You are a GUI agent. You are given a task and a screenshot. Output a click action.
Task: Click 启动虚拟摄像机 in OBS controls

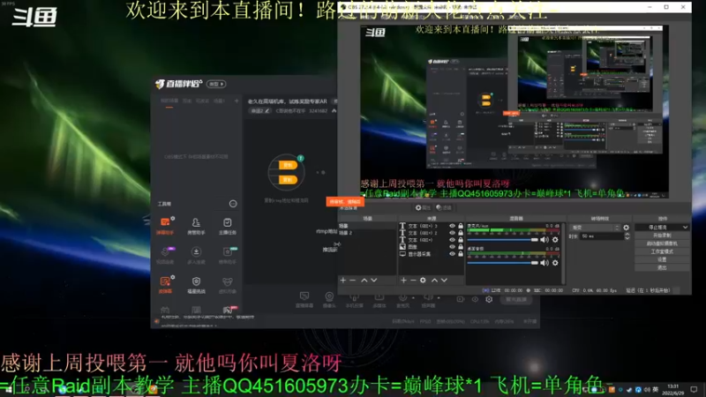[x=662, y=243]
